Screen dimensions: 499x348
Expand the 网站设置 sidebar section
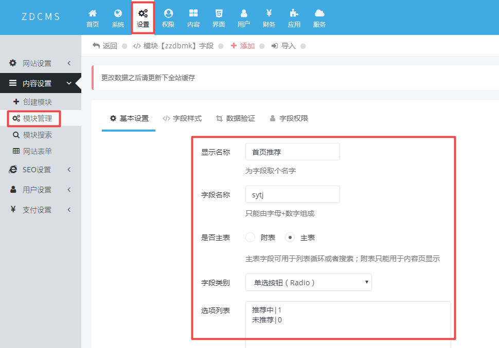click(x=36, y=63)
